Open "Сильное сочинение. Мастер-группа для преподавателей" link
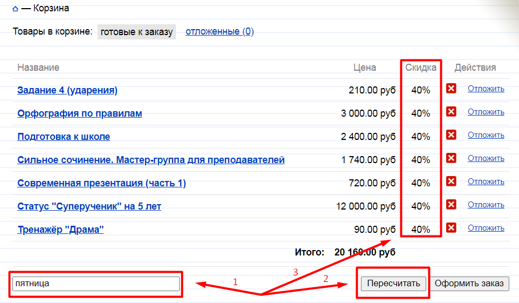 (151, 160)
